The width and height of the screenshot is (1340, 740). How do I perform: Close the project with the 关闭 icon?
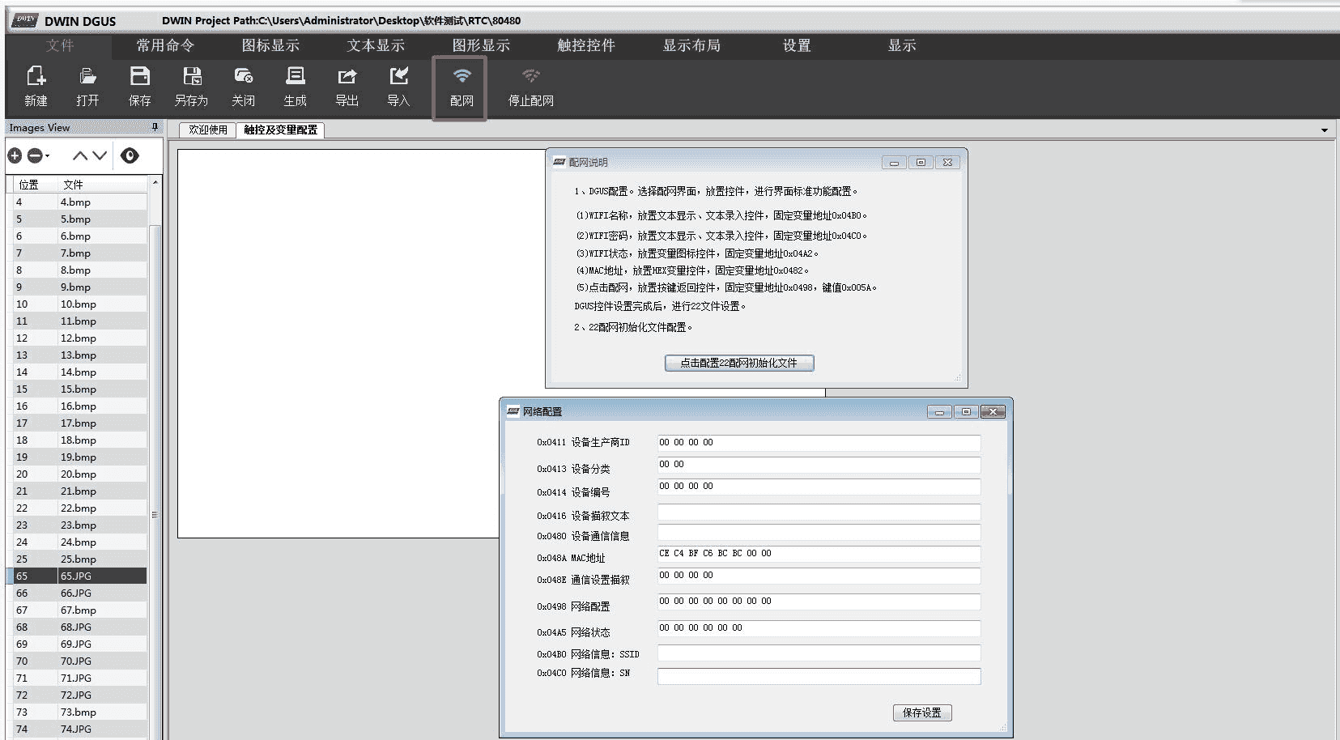tap(243, 86)
